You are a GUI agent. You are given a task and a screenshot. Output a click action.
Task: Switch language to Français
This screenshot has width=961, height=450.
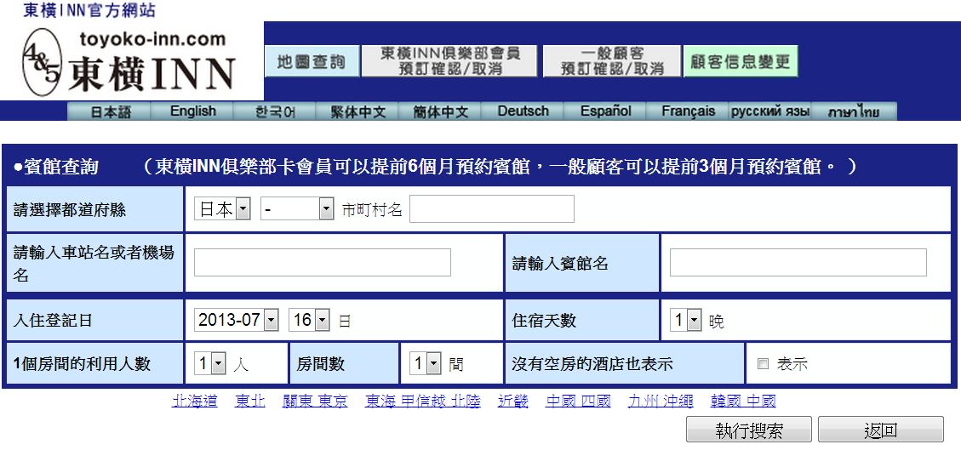688,111
